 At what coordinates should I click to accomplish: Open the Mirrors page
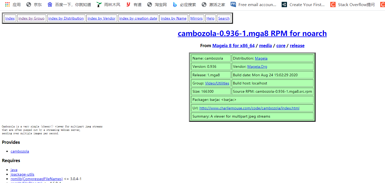(x=196, y=18)
